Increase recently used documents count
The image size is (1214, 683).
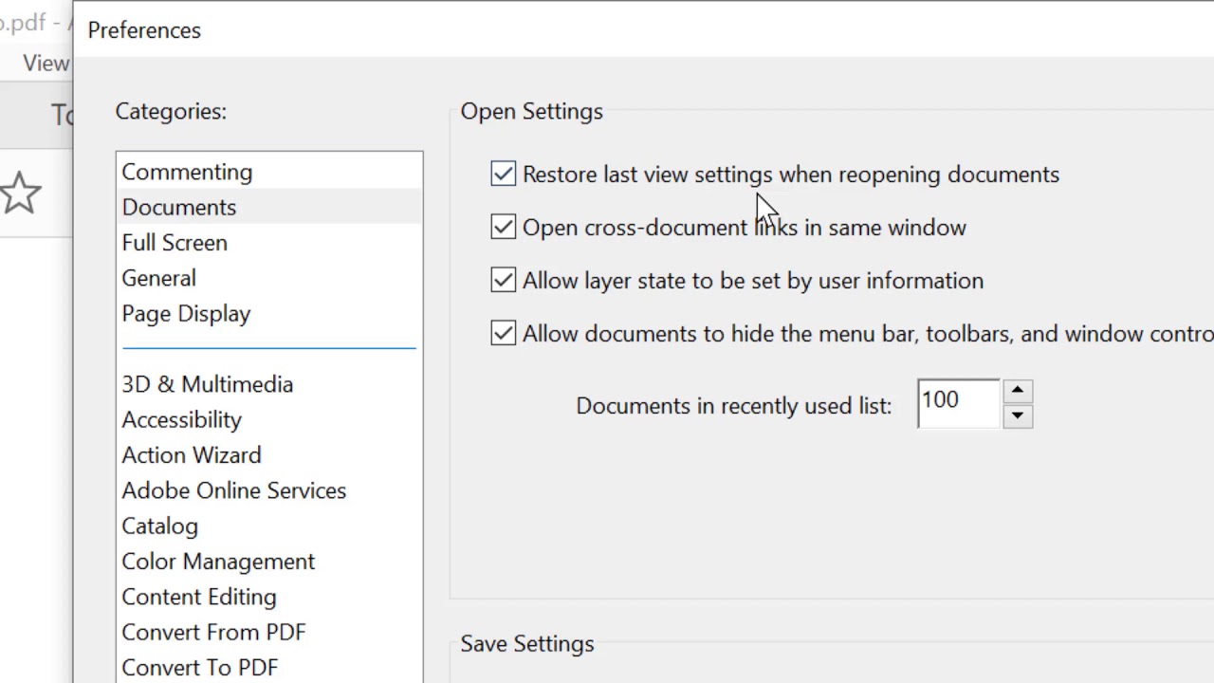1018,390
